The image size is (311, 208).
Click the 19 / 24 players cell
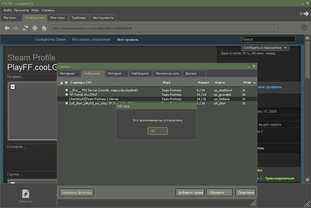pos(202,94)
